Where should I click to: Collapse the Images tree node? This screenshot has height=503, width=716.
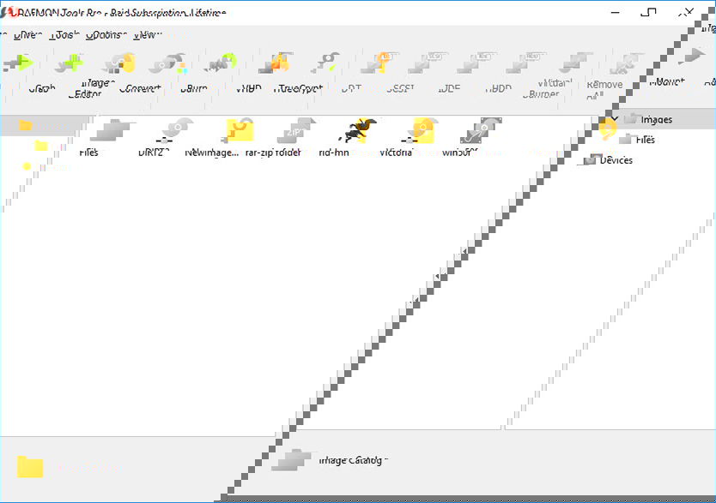point(615,119)
